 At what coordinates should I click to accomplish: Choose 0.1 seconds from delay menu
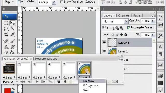click(92, 85)
